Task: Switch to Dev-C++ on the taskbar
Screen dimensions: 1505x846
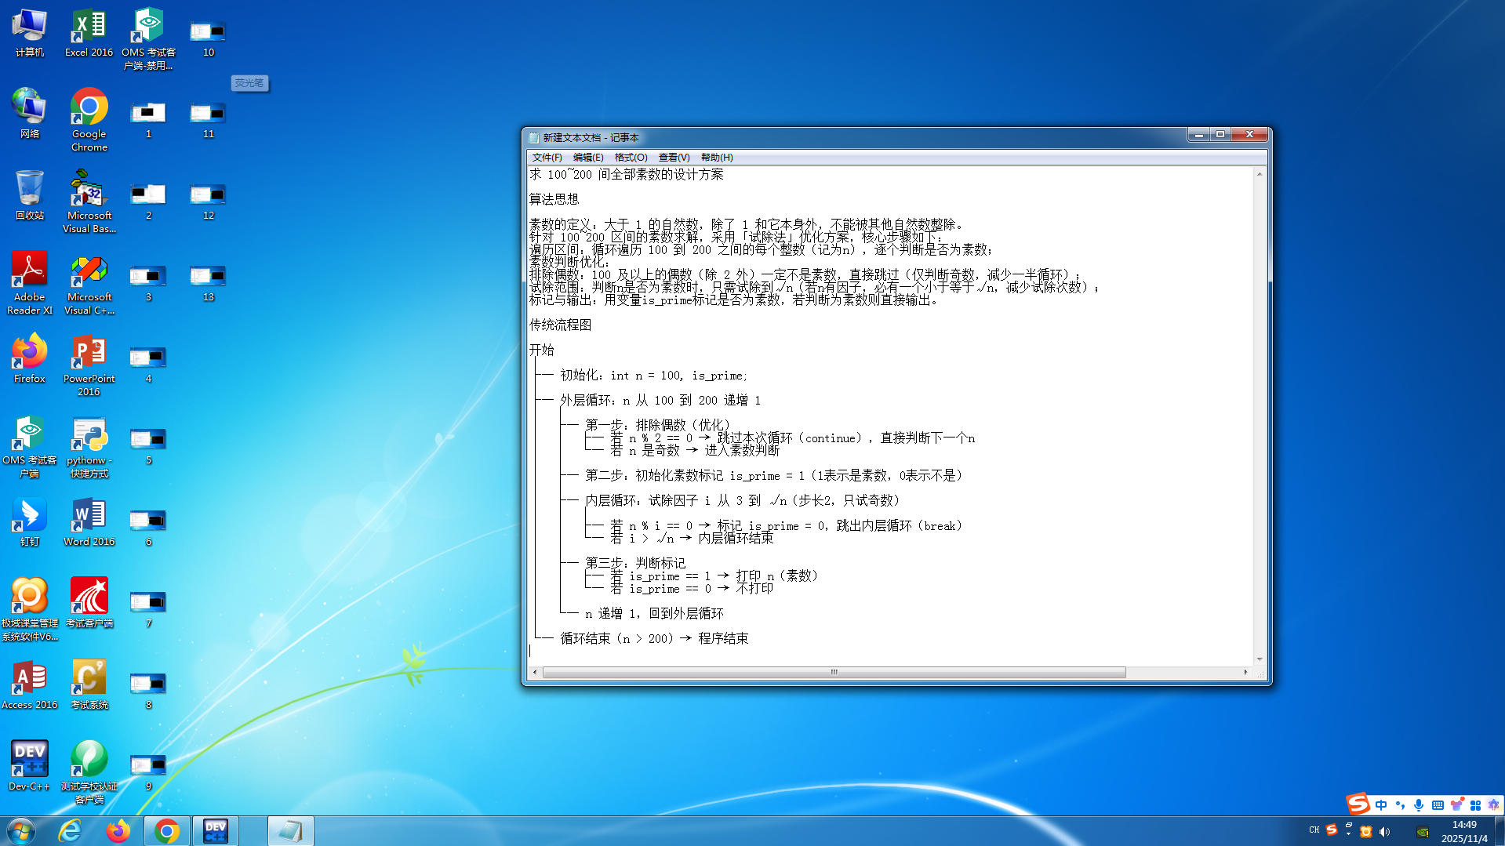Action: pyautogui.click(x=215, y=831)
